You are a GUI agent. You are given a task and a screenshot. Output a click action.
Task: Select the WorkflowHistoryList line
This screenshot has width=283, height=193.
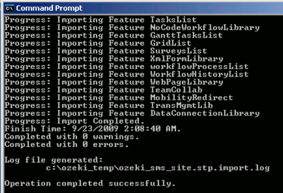(x=126, y=74)
